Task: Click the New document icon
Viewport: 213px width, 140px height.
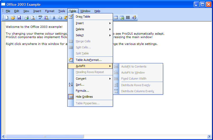Action: [x=7, y=18]
